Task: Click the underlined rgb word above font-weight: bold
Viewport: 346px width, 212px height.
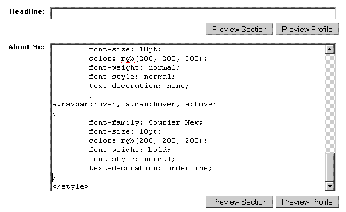Action: click(128, 141)
